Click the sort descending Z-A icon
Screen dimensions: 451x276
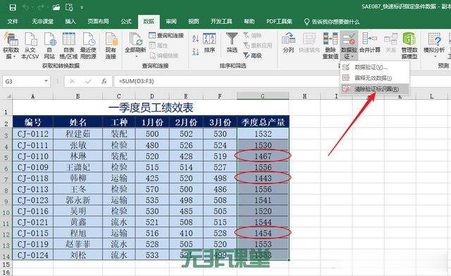[196, 52]
